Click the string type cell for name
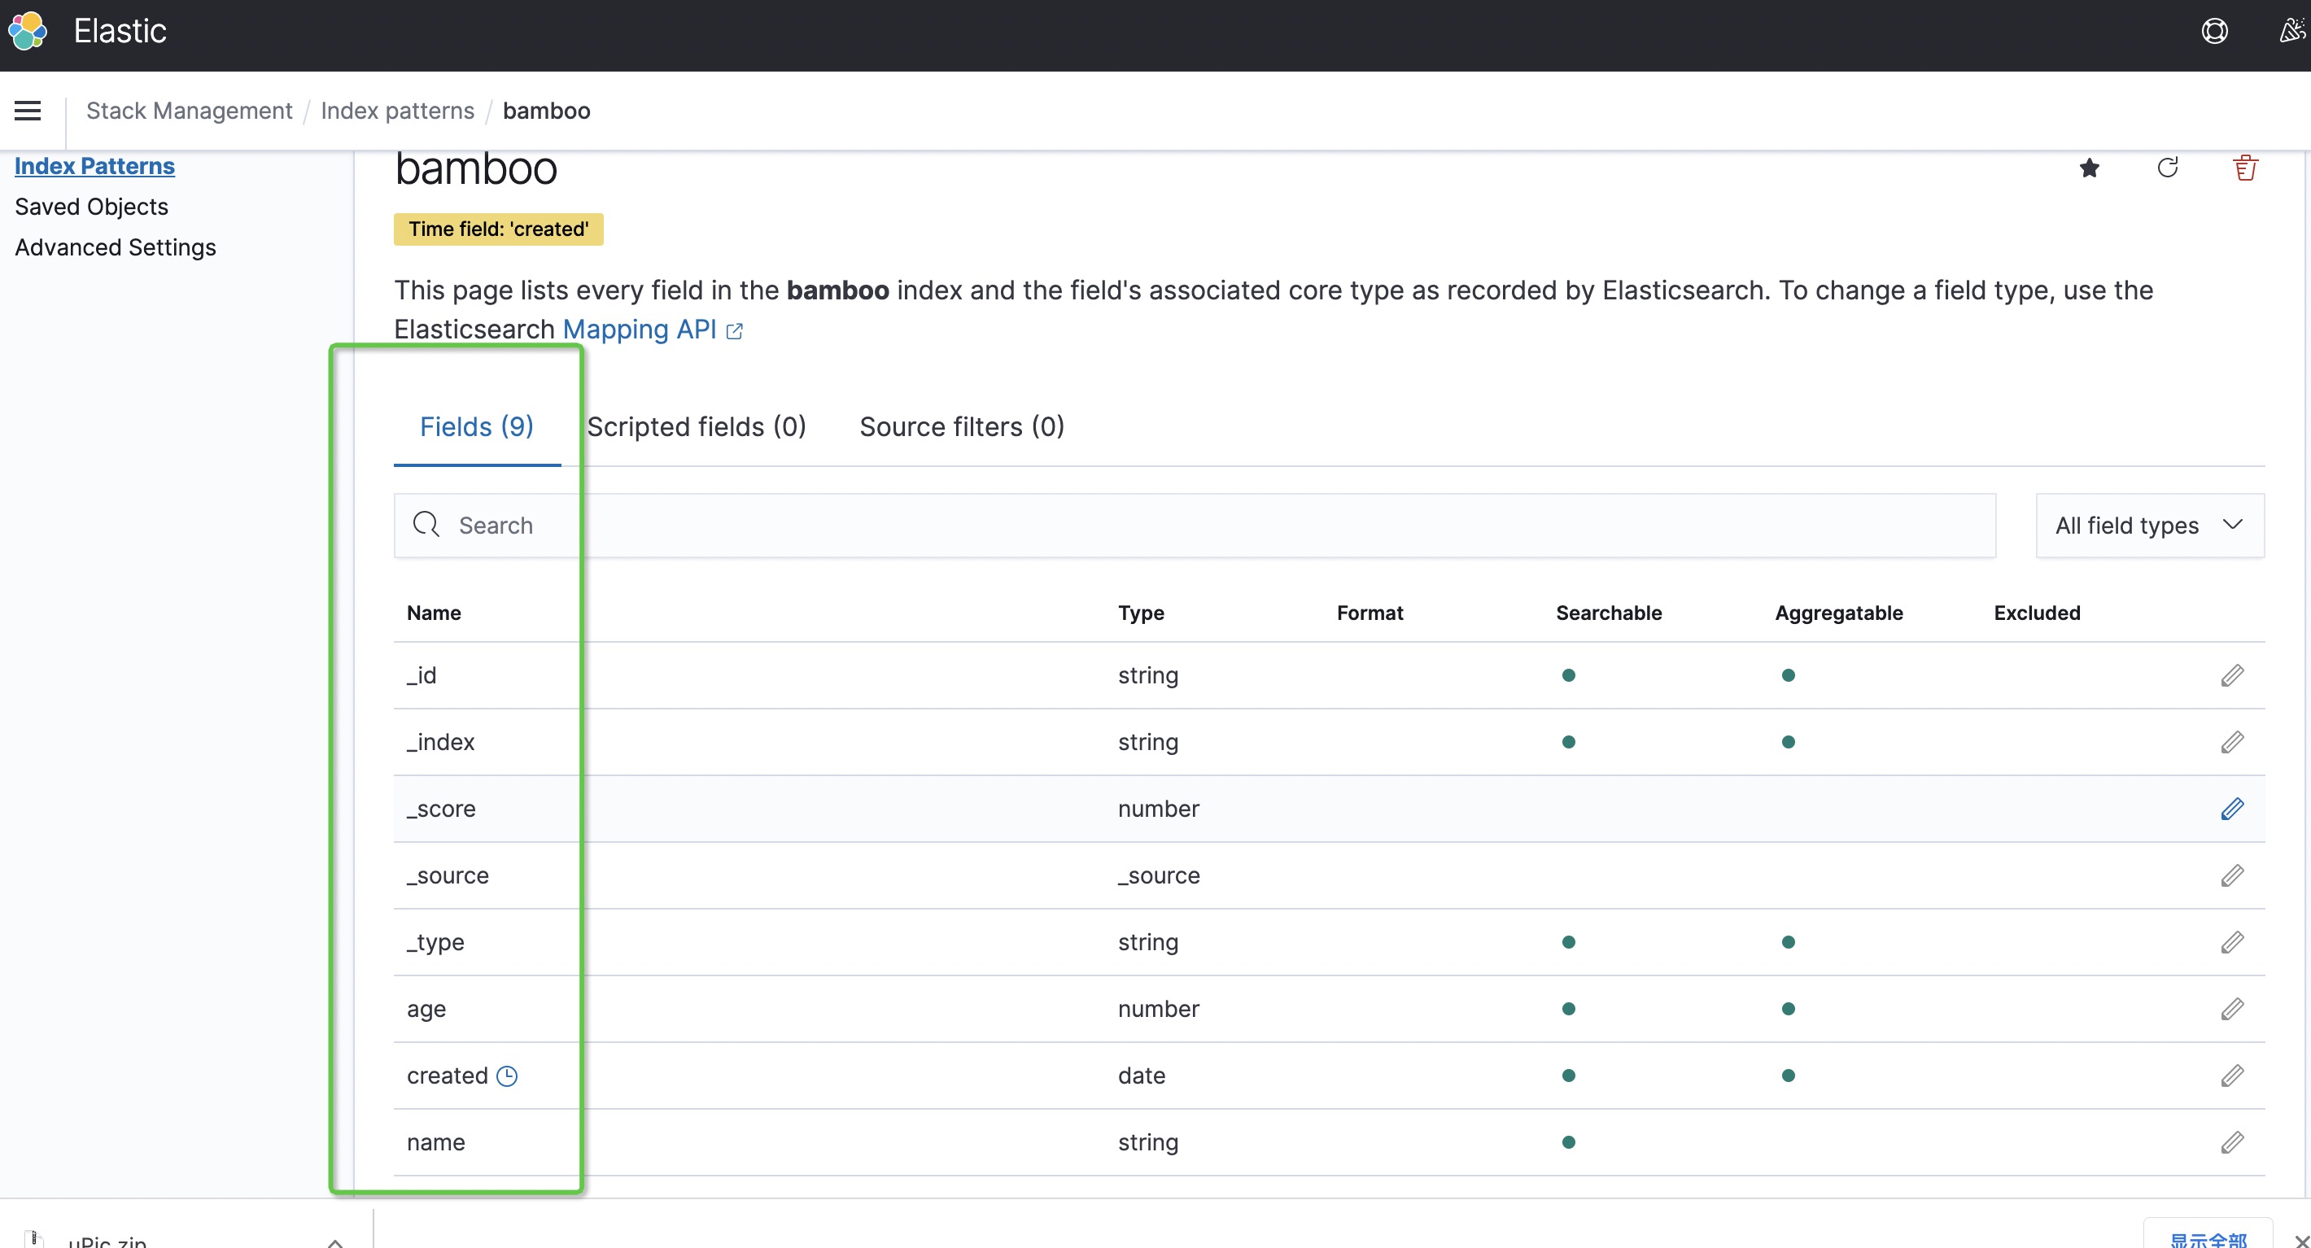Image resolution: width=2311 pixels, height=1248 pixels. tap(1147, 1142)
